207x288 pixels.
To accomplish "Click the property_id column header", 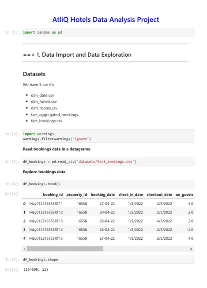I will (77, 195).
